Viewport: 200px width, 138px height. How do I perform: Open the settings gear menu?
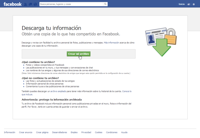(x=194, y=4)
